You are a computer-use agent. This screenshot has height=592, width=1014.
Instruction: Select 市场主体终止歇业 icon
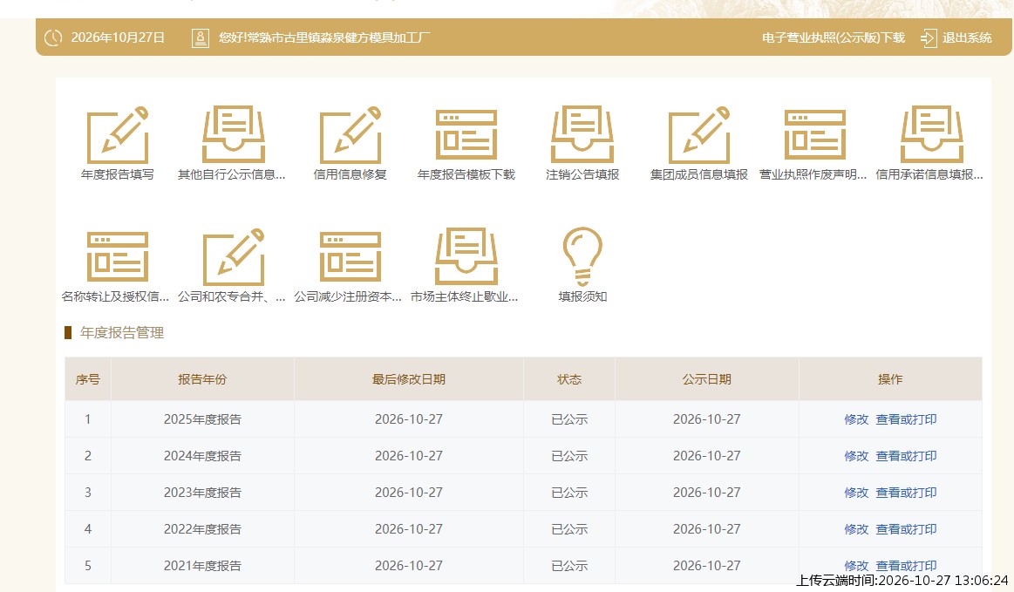tap(466, 256)
